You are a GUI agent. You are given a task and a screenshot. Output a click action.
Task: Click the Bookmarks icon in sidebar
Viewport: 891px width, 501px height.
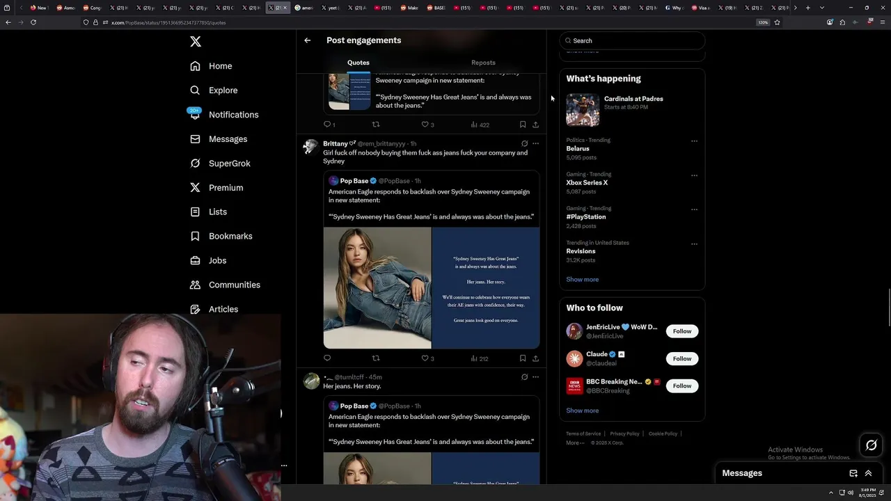(x=195, y=236)
